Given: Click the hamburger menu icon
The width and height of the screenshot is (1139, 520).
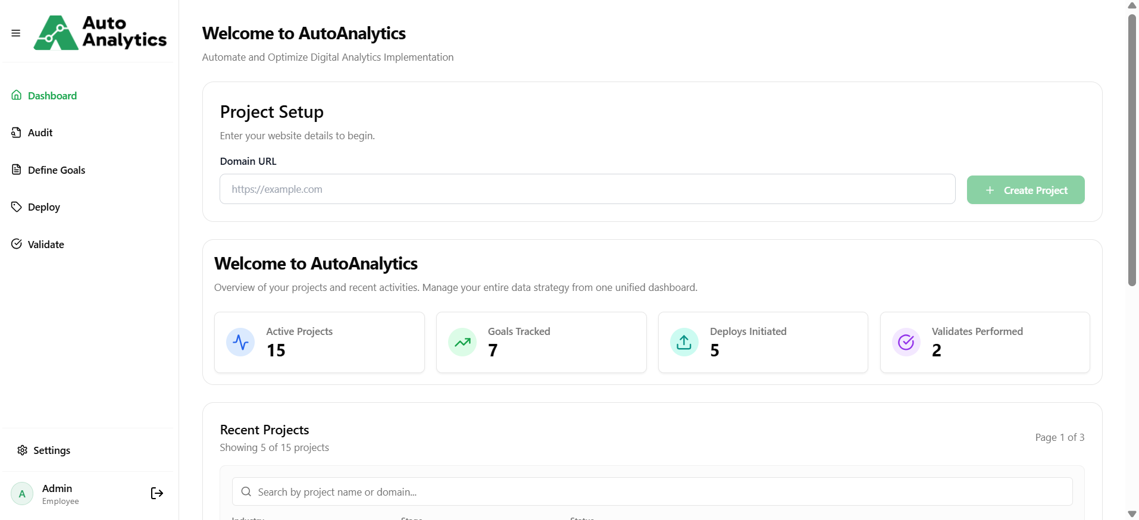Looking at the screenshot, I should tap(16, 33).
